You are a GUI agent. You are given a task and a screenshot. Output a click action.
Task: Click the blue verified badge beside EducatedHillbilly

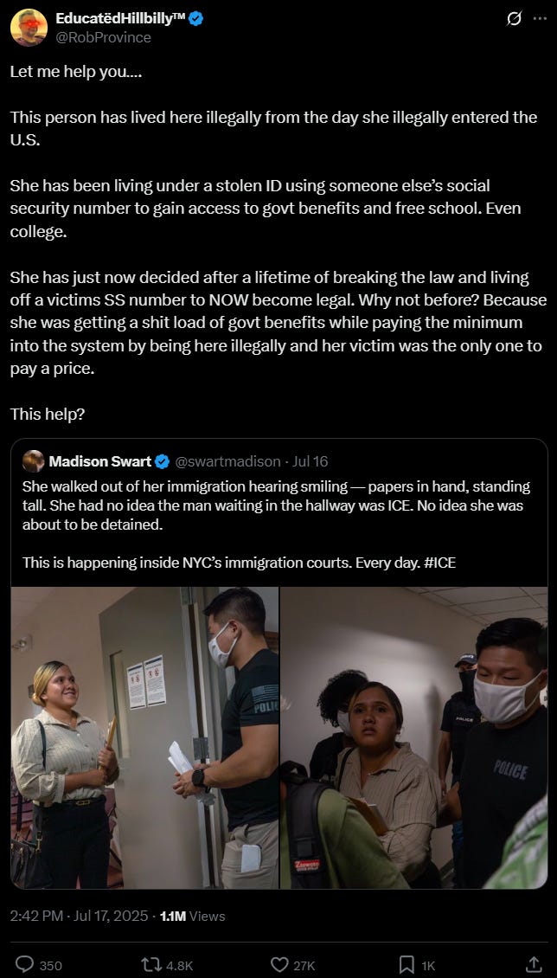click(195, 19)
